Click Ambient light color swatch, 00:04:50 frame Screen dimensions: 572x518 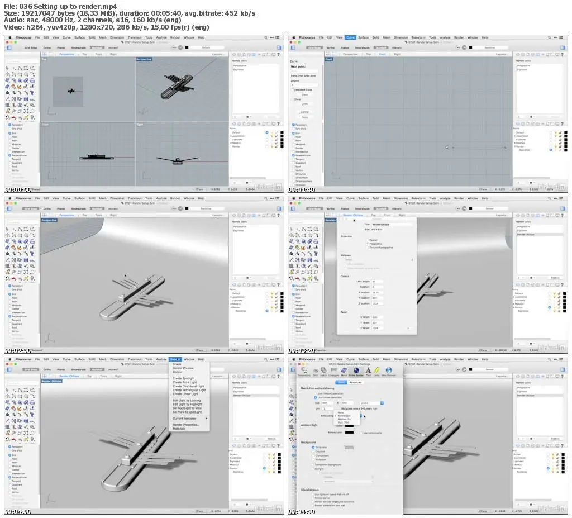[349, 426]
